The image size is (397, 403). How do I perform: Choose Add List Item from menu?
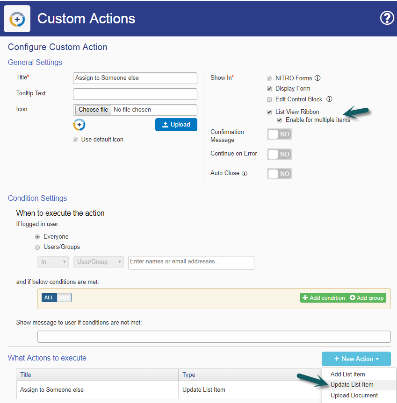[347, 374]
